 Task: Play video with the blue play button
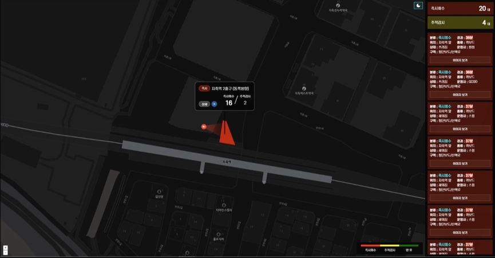pos(215,104)
